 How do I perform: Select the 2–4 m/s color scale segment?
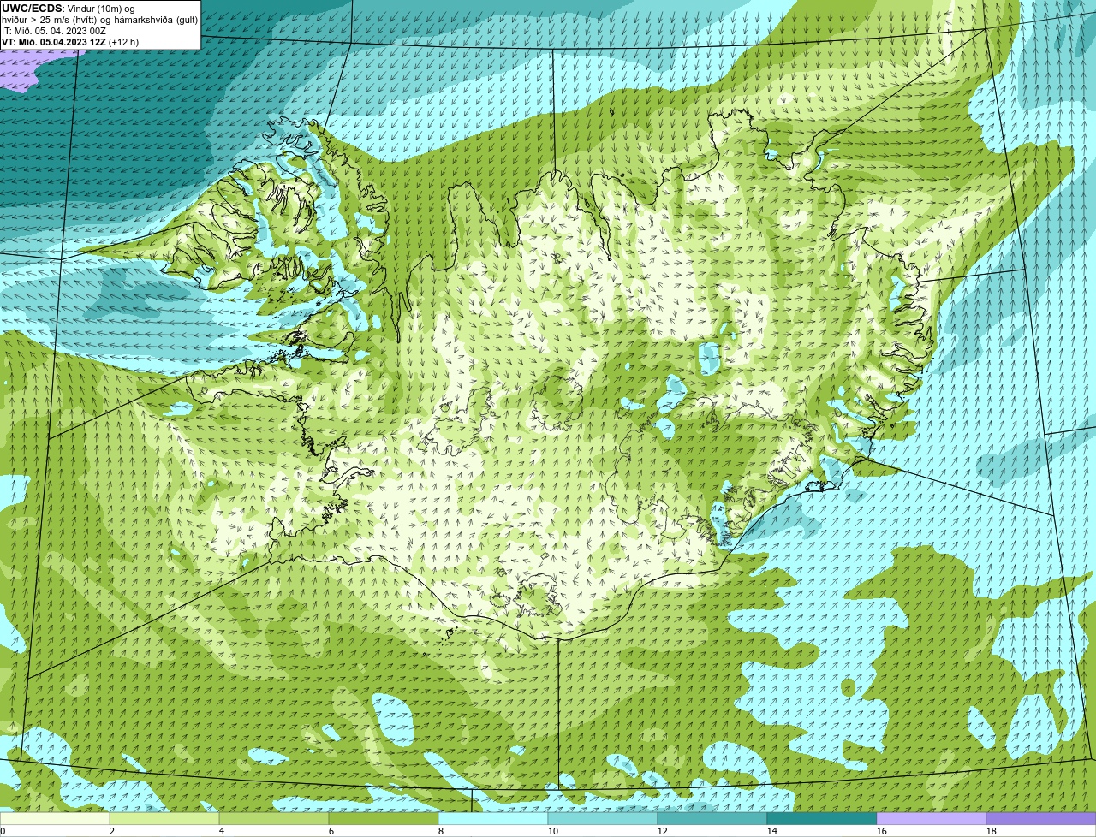[165, 819]
